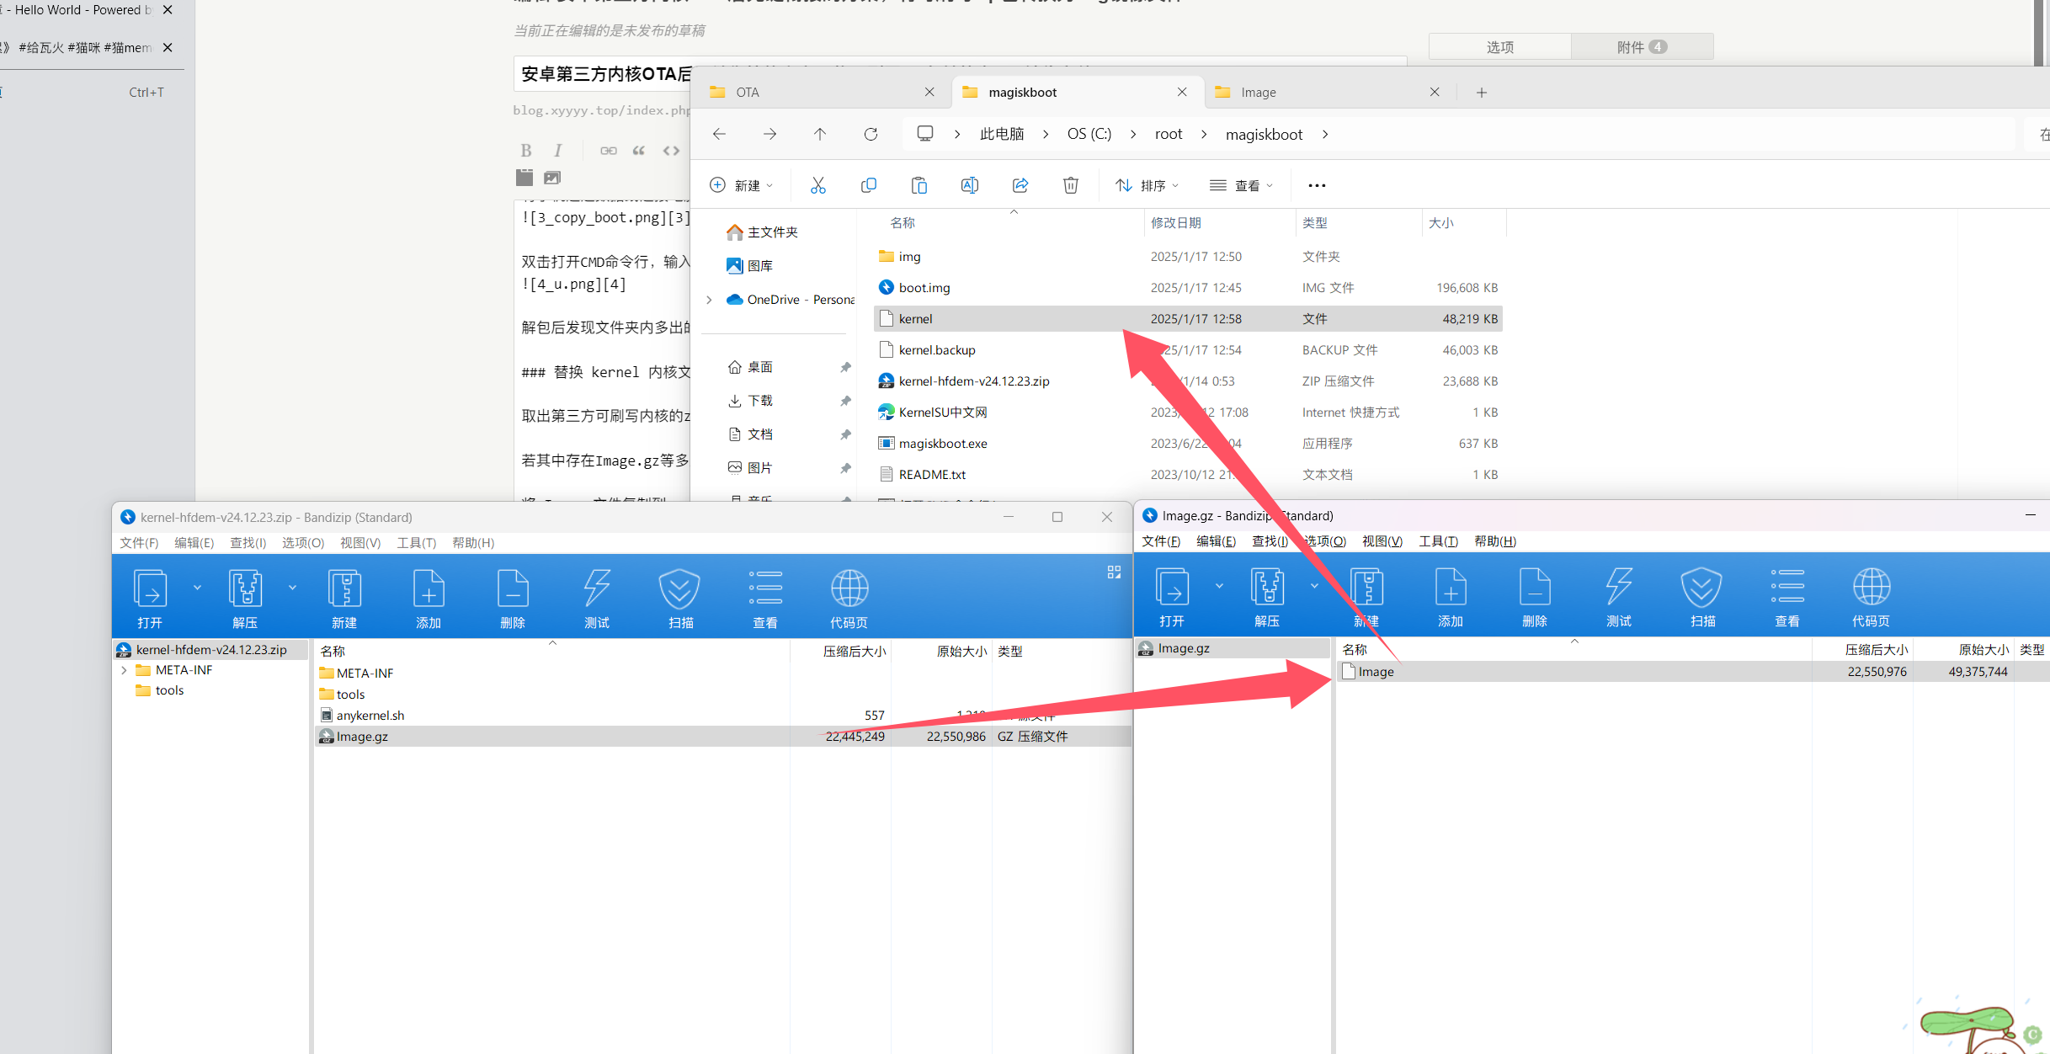Click 选项 button in blog editor
This screenshot has height=1054, width=2050.
[x=1500, y=47]
